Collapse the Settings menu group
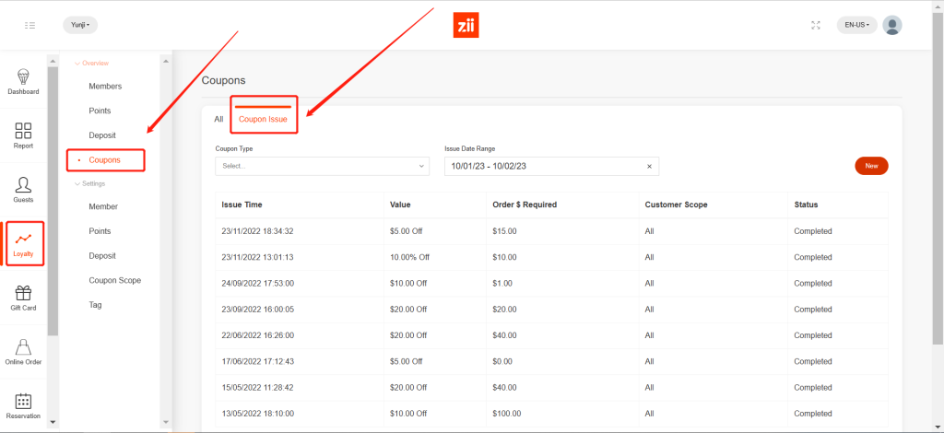The height and width of the screenshot is (433, 944). click(92, 183)
